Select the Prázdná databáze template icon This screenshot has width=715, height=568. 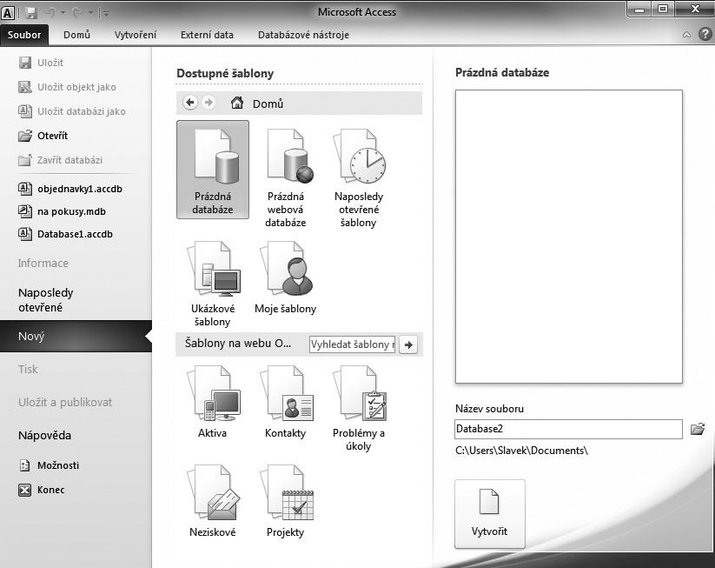pos(213,170)
